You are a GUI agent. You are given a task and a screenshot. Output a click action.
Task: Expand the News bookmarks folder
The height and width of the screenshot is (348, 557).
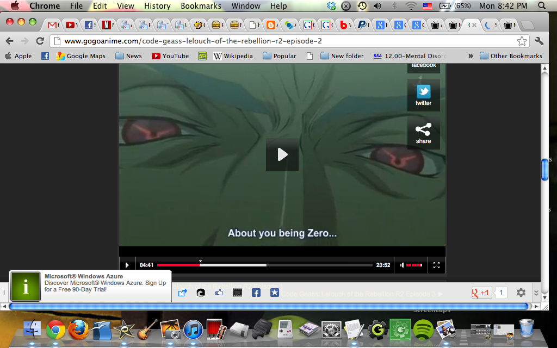(128, 56)
